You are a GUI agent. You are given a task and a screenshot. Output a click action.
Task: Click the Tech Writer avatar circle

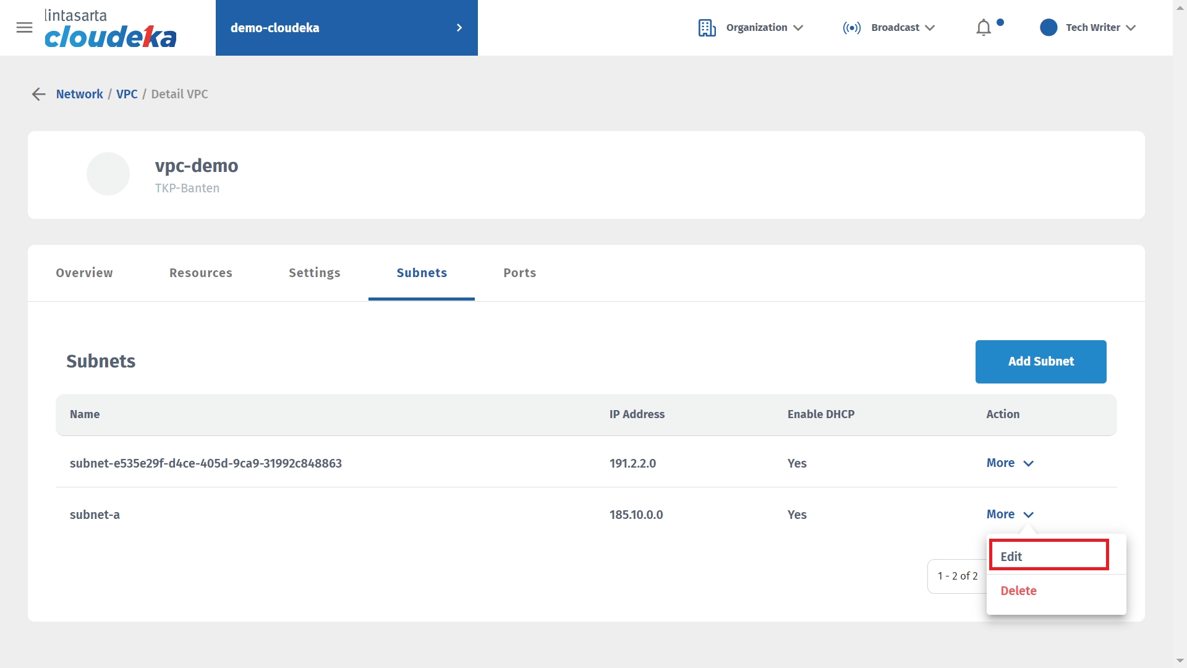click(1049, 28)
